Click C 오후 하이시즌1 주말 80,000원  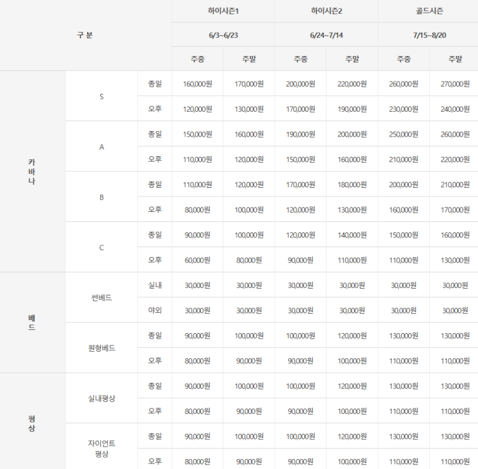point(249,260)
